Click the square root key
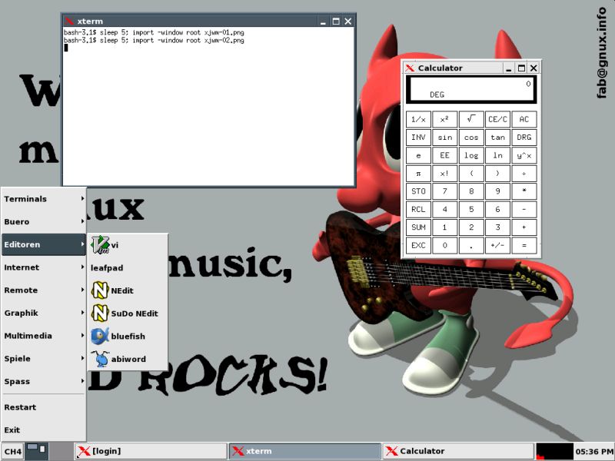The height and width of the screenshot is (461, 615). [471, 119]
